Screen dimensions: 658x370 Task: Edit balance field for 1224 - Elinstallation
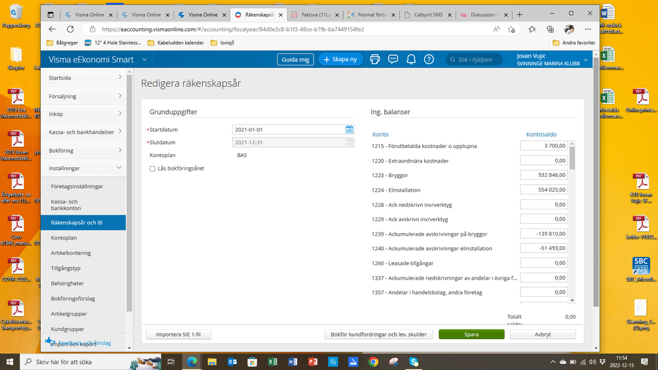pos(544,190)
